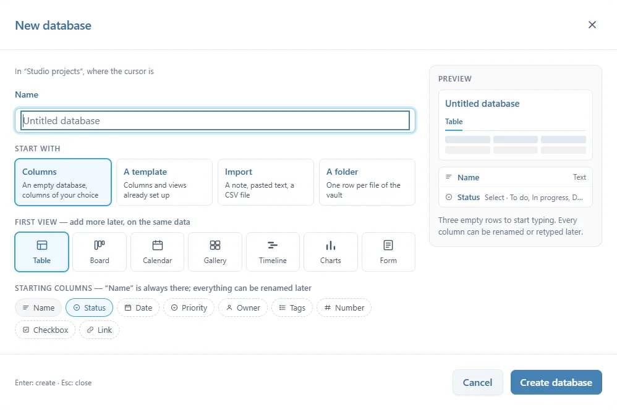
Task: Select Table as first view
Action: coord(41,252)
